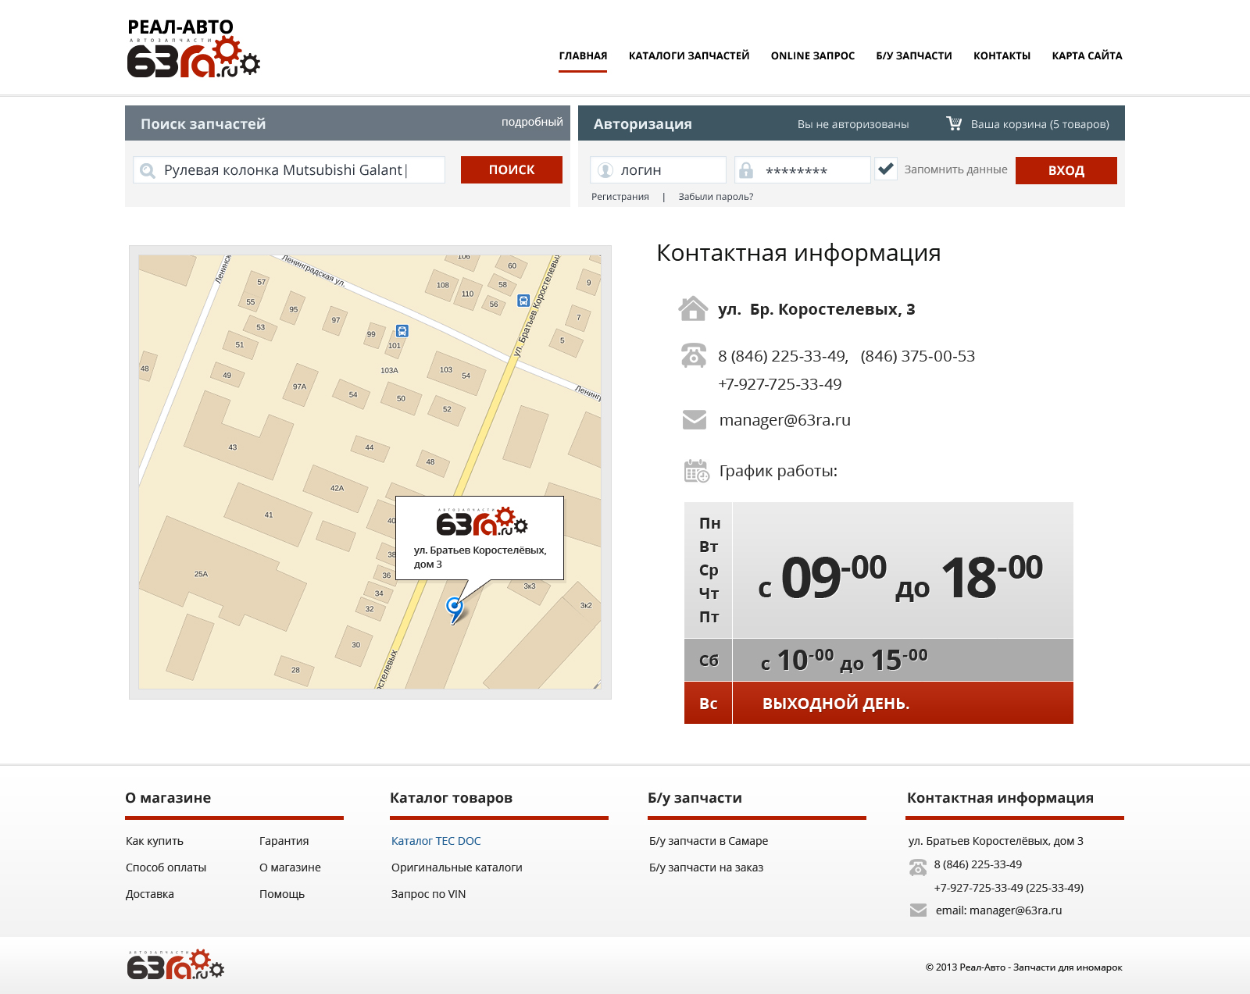
Task: Click the envelope icon next to manager@63ra.ru
Action: coord(694,420)
